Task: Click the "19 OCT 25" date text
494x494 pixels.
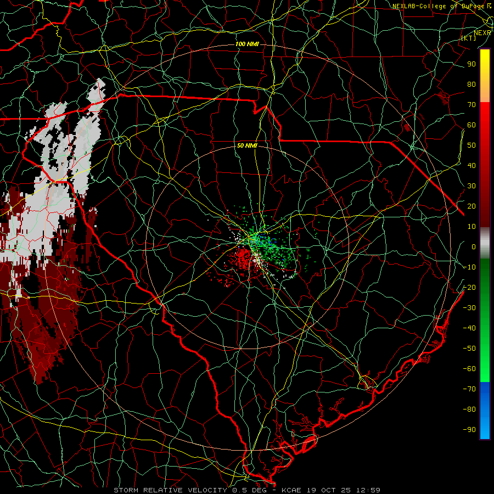Action: click(329, 490)
